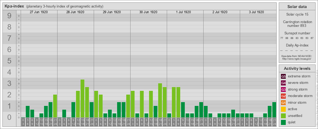Click the G1 minor storm badge
The image size is (318, 129).
pos(283,103)
